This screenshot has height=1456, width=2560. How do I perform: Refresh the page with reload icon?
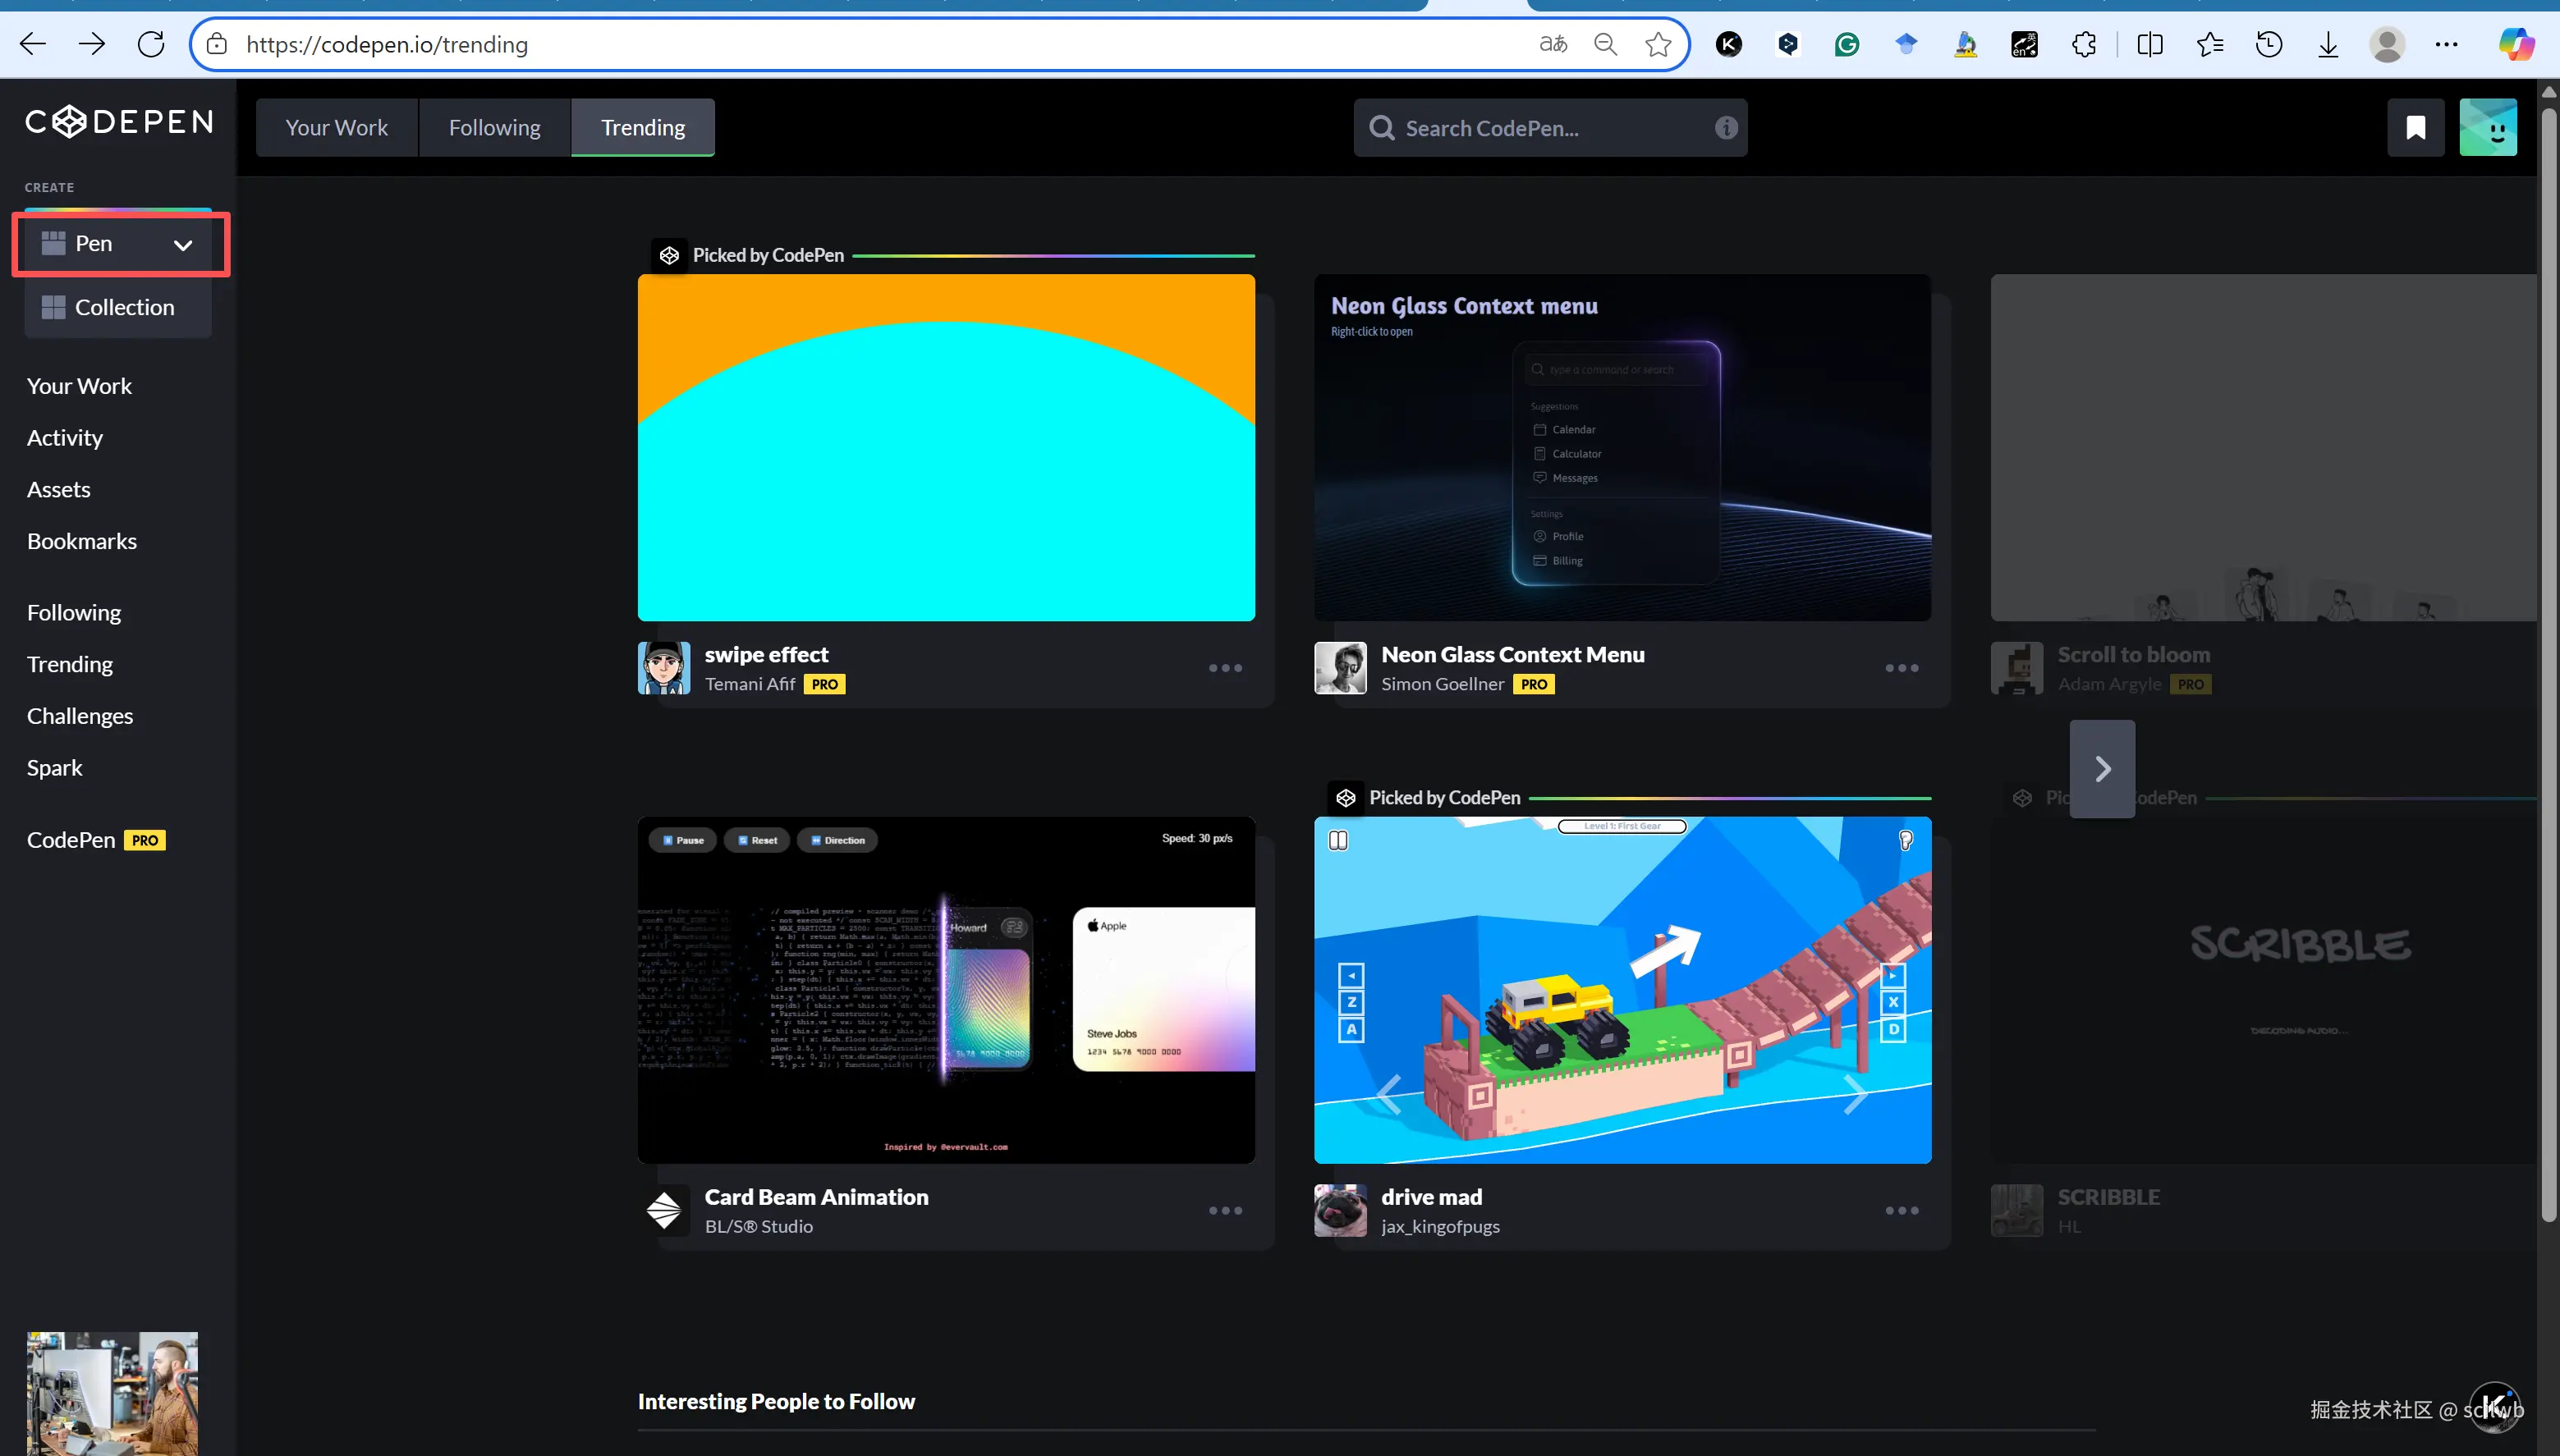(151, 45)
